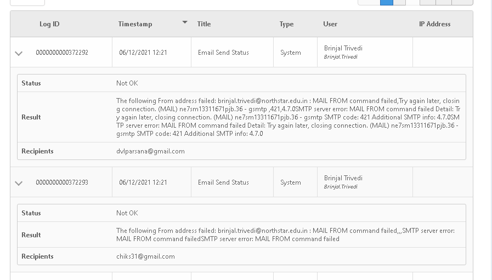
Task: Click Brinjal Trivedi user in second row
Action: pyautogui.click(x=343, y=178)
